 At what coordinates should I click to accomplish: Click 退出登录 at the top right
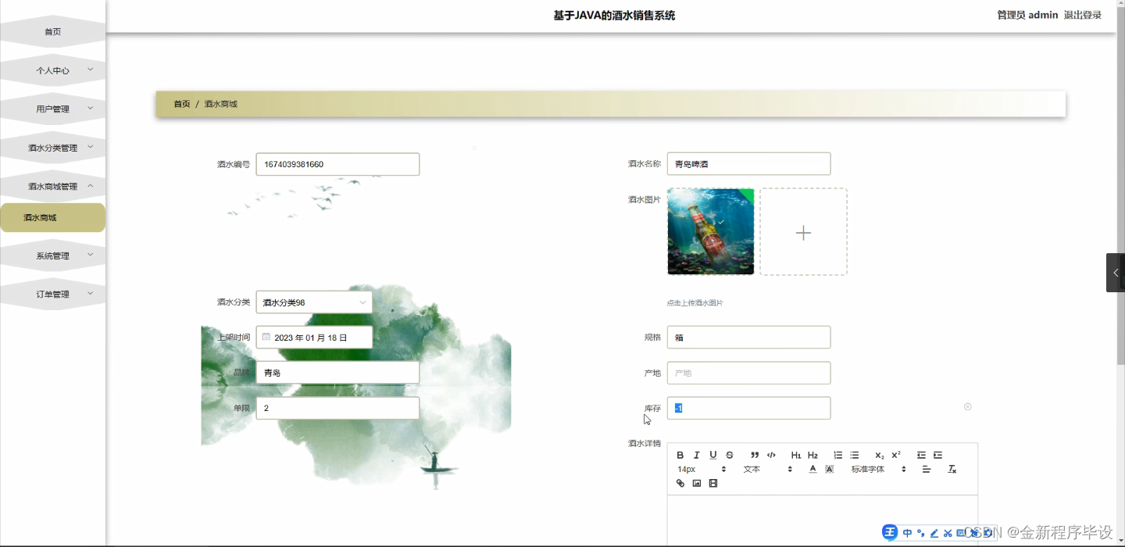1083,15
